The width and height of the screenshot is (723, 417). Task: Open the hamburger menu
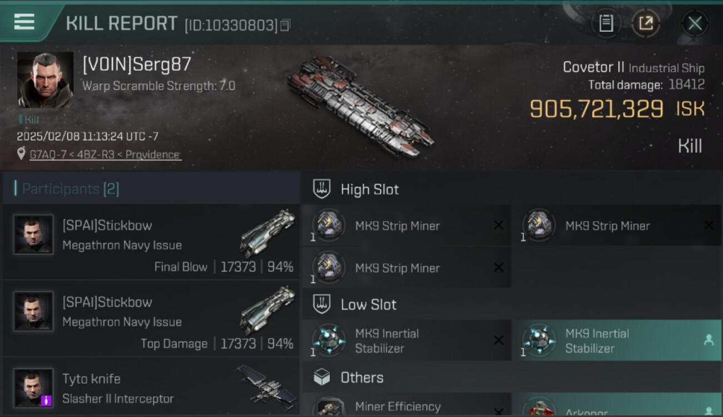[x=24, y=22]
